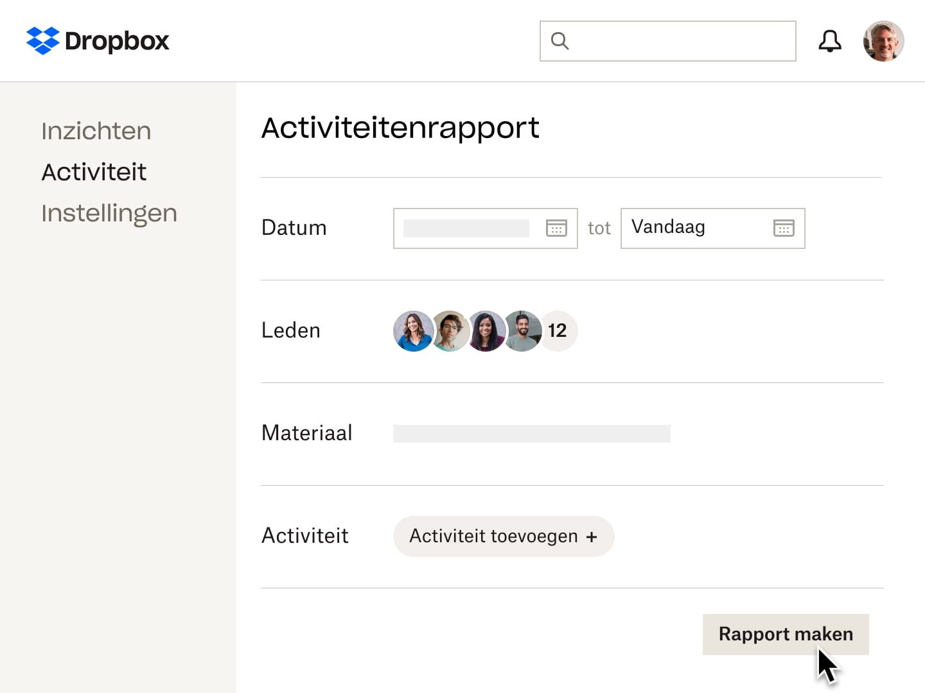
Task: Select first member avatar with blue top
Action: 413,331
